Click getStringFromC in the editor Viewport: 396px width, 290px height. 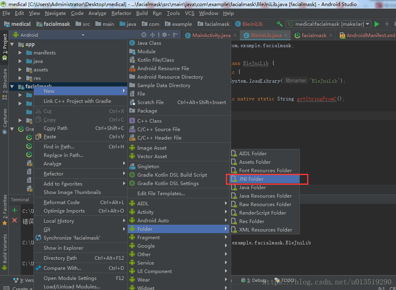coord(317,99)
